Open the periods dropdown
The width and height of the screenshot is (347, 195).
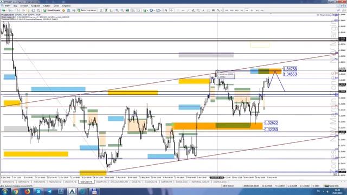point(154,10)
